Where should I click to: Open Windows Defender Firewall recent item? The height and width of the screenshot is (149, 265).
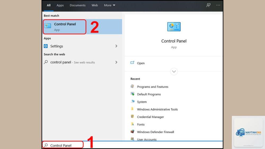click(155, 132)
